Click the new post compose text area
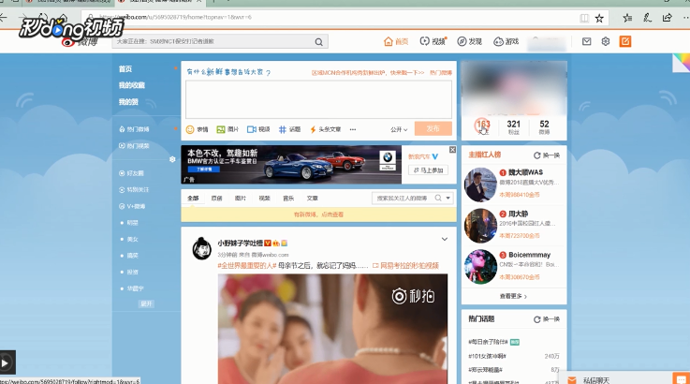 [x=318, y=99]
